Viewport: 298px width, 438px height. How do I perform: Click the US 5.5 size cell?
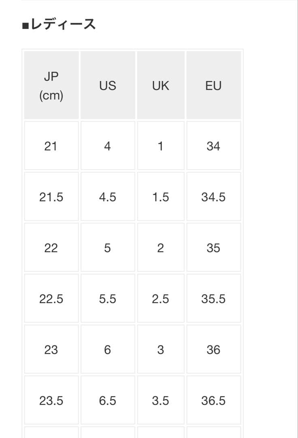pos(108,299)
